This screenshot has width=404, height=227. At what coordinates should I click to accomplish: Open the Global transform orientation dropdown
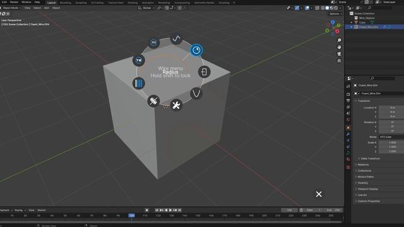pos(146,8)
